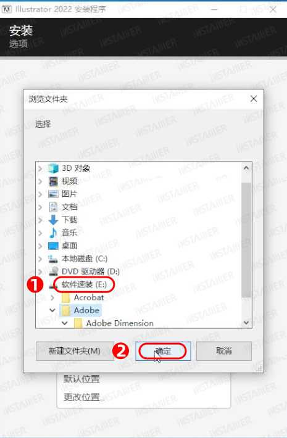Image resolution: width=287 pixels, height=438 pixels.
Task: Expand the Acrobat folder arrow
Action: point(52,297)
